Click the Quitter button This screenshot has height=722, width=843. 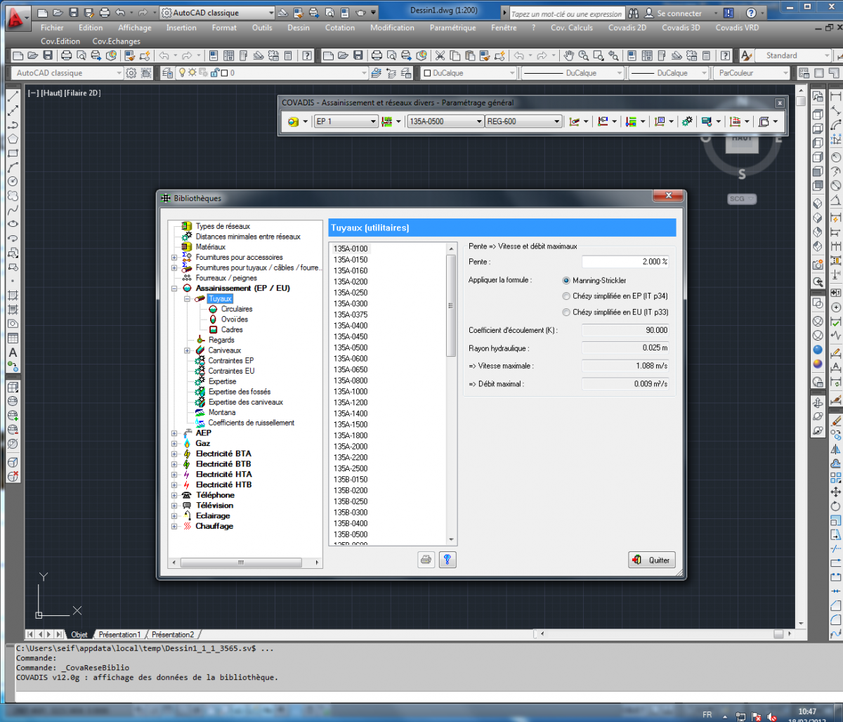pyautogui.click(x=652, y=560)
